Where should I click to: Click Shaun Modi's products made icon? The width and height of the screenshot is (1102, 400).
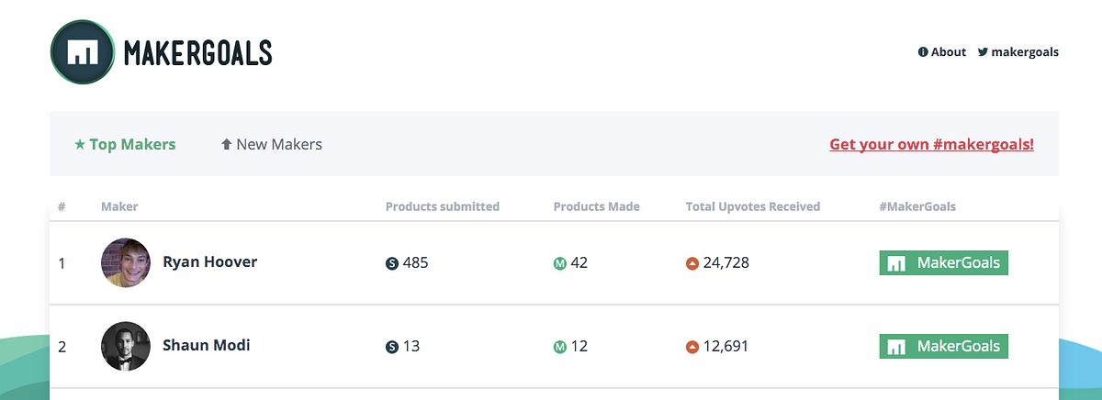point(559,347)
